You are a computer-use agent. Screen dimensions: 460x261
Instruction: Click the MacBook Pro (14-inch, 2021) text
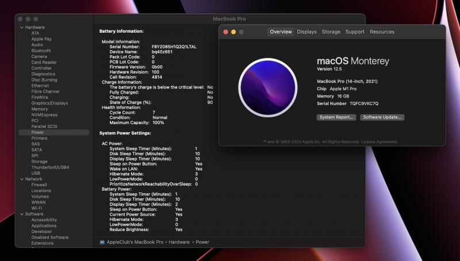coord(347,81)
